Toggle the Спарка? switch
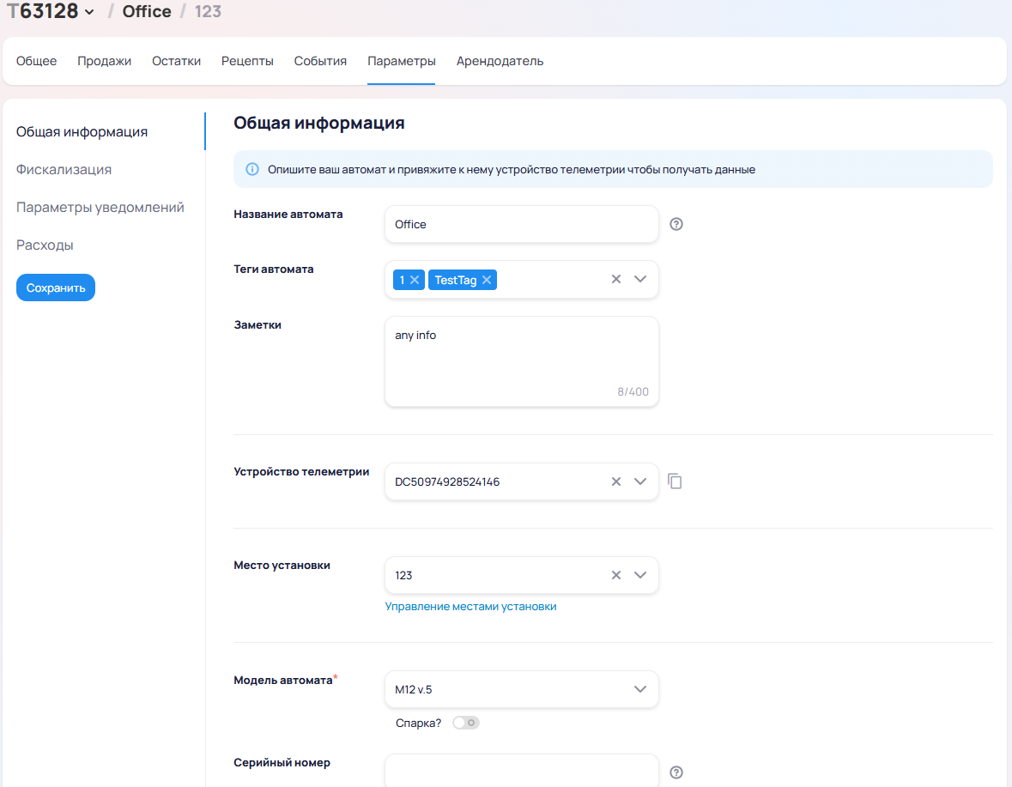The height and width of the screenshot is (787, 1012). 466,723
